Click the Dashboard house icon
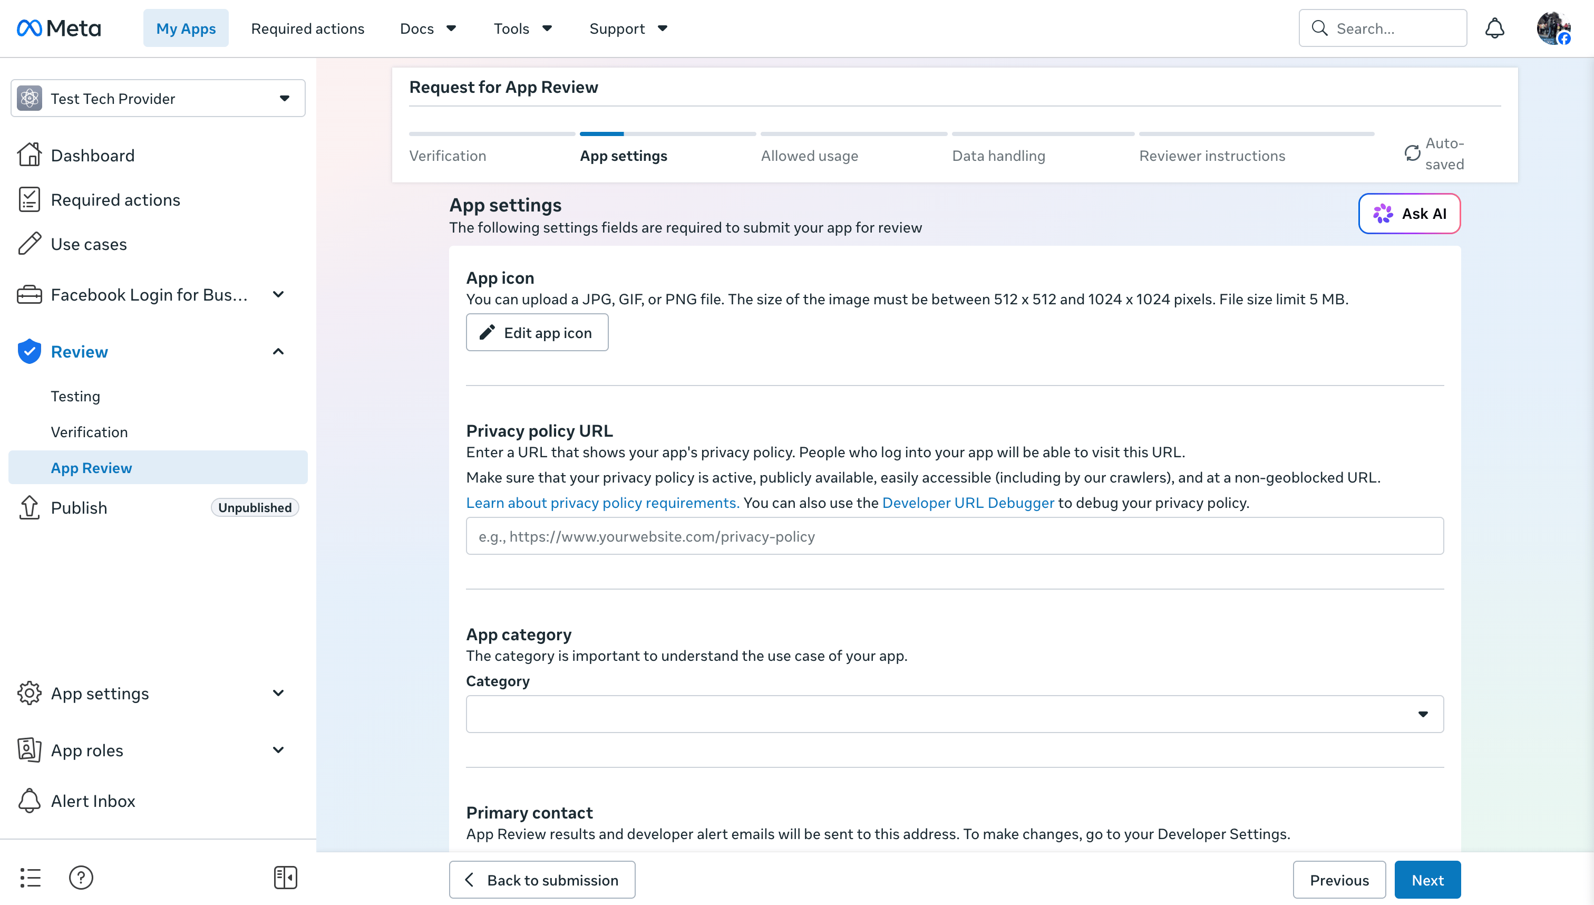1594x905 pixels. pyautogui.click(x=29, y=155)
